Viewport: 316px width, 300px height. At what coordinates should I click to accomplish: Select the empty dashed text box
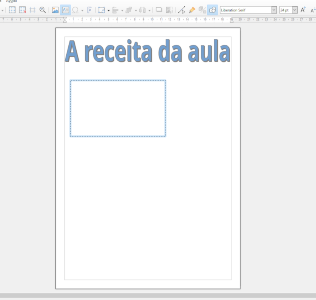coord(118,109)
